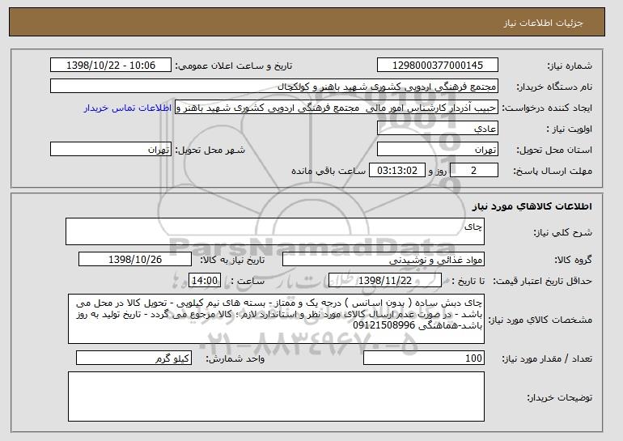This screenshot has width=623, height=441.
Task: Select the گروه کالا field مواد غذائی و نوشیدنی
Action: [384, 260]
